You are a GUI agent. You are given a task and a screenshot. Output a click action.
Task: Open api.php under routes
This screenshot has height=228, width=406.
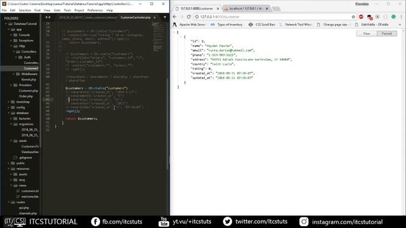coord(24,208)
